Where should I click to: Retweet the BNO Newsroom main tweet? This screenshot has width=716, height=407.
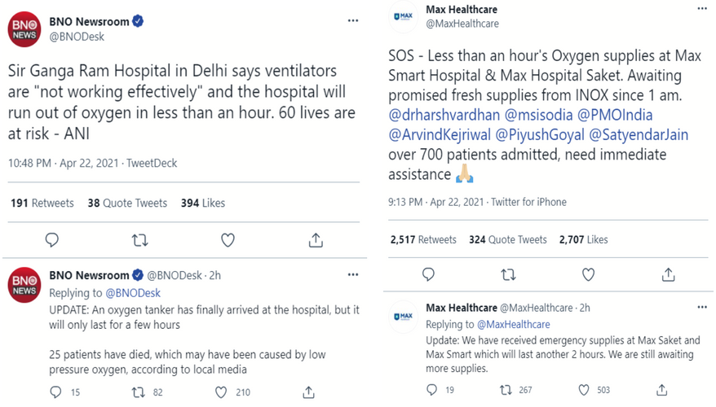point(139,240)
